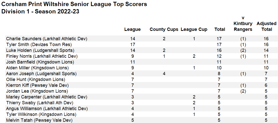Click the League column header

click(x=132, y=29)
